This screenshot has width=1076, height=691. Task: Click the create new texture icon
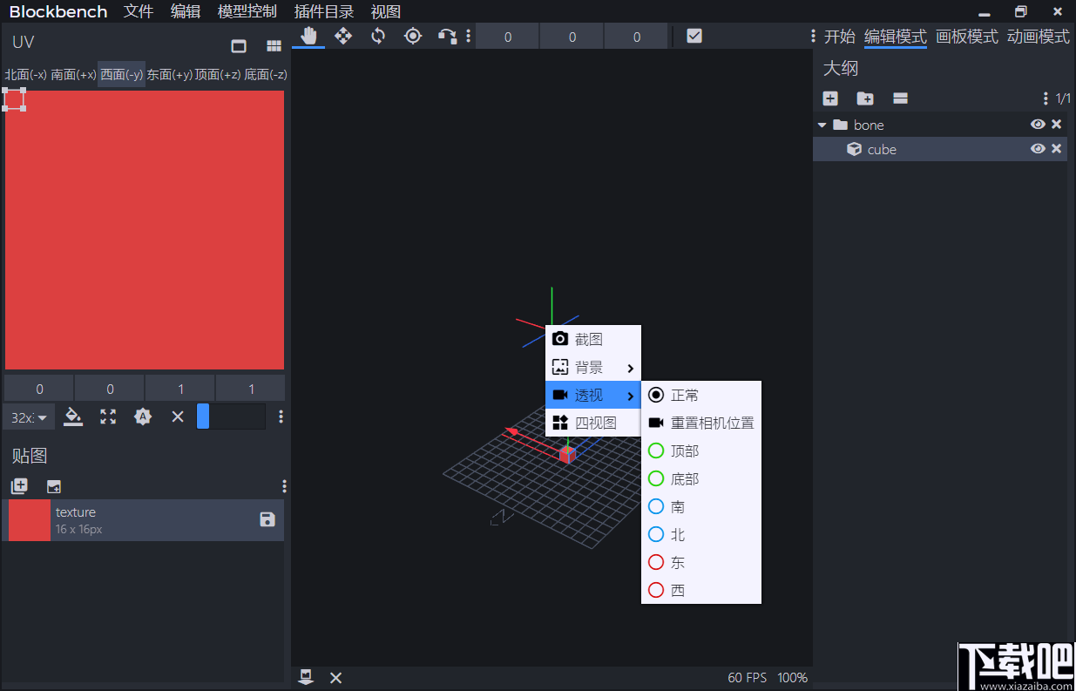point(19,486)
